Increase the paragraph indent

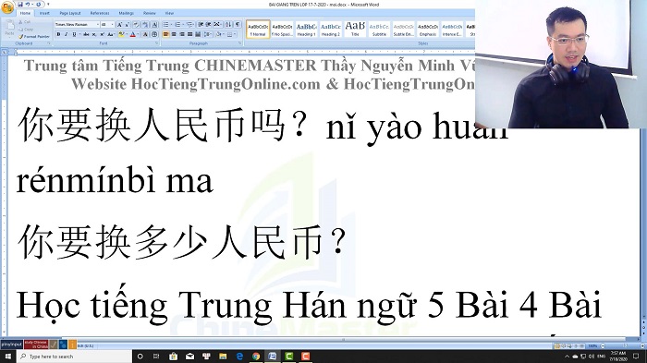[208, 25]
